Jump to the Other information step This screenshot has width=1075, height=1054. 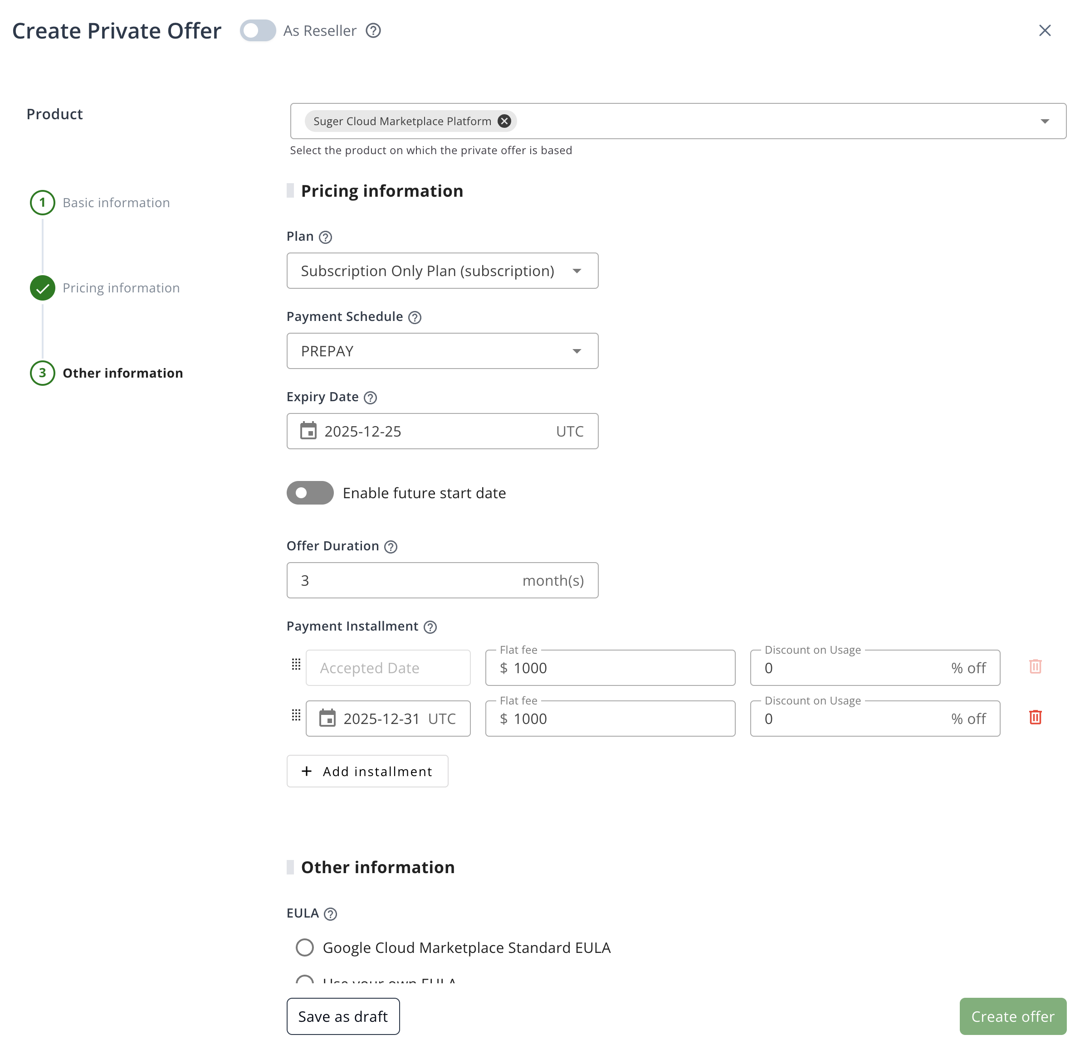[x=122, y=373]
